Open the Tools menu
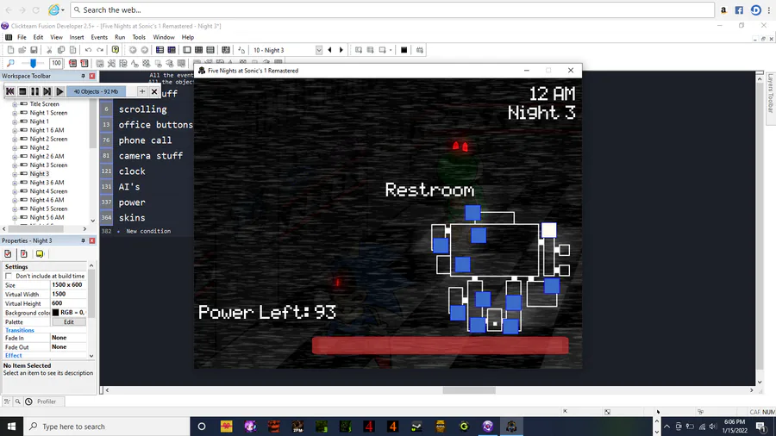 point(139,37)
